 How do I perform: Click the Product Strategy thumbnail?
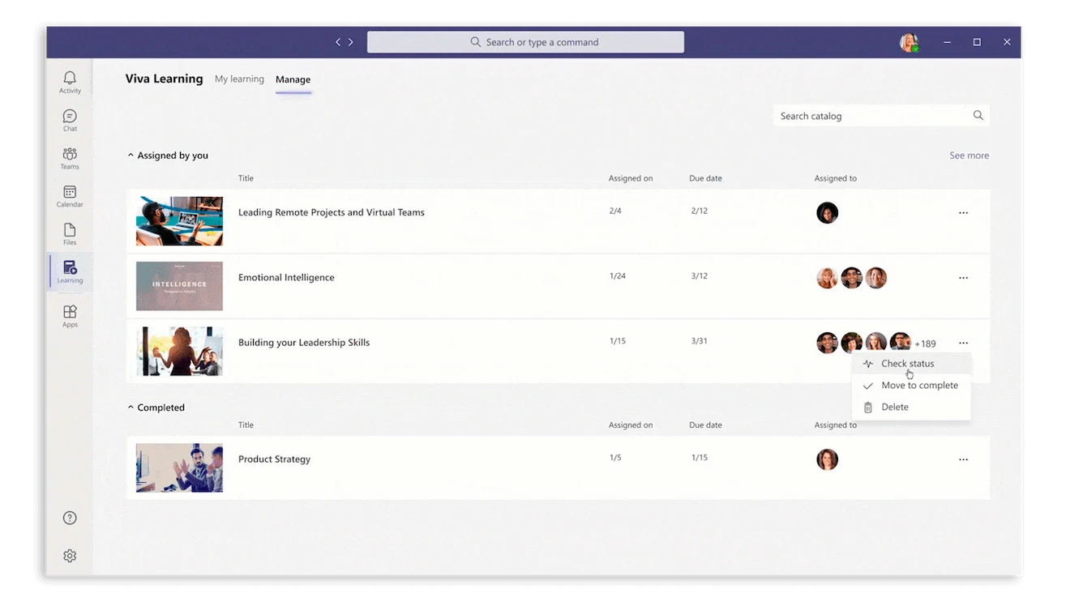click(x=179, y=468)
